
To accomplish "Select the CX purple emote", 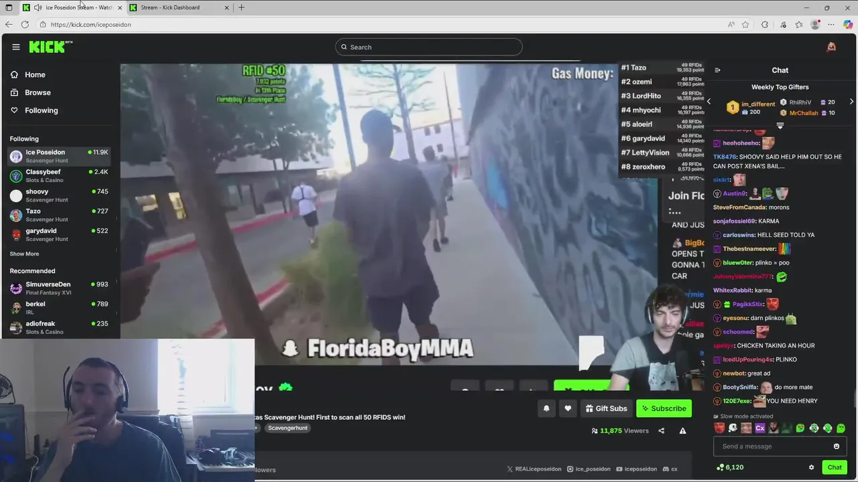I will click(760, 428).
